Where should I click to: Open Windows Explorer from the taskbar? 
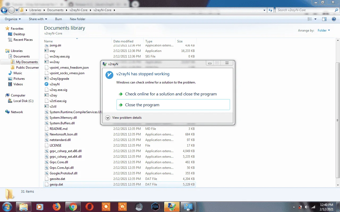(24, 207)
